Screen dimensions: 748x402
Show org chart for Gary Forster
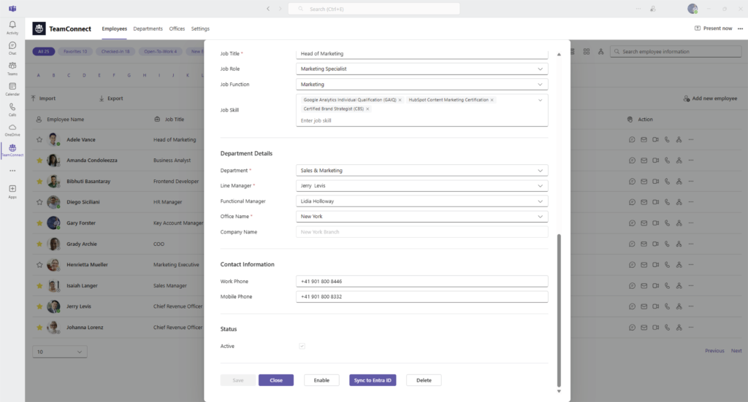[x=679, y=223]
